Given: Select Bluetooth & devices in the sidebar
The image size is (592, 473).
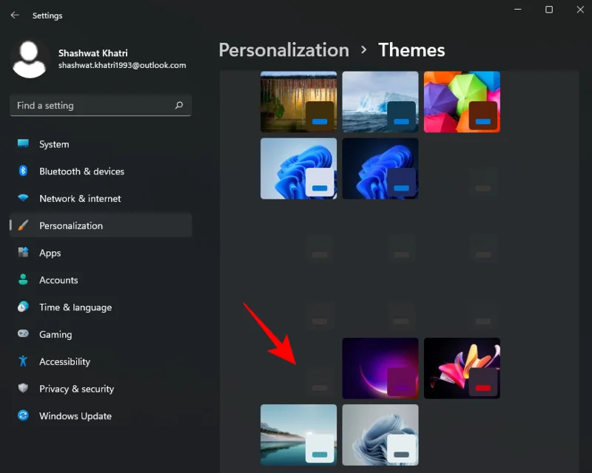Looking at the screenshot, I should tap(81, 171).
